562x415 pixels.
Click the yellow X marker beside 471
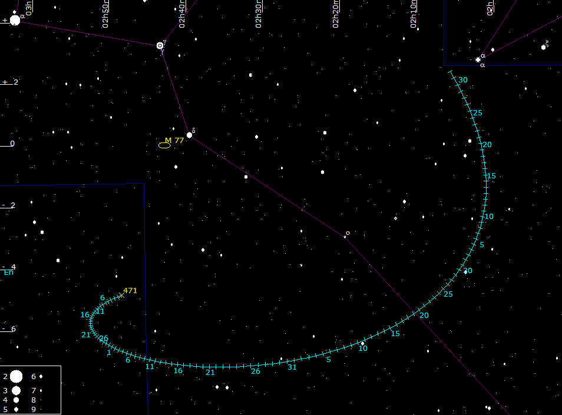click(x=121, y=295)
